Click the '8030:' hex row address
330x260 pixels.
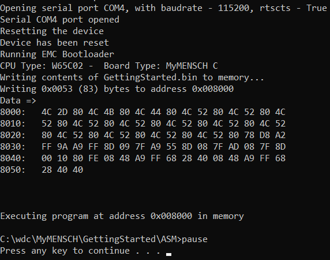pyautogui.click(x=13, y=147)
